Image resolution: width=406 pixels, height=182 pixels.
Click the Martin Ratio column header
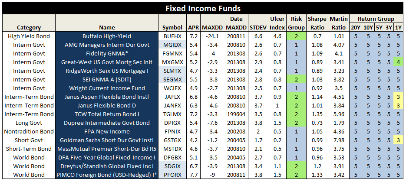(338, 23)
